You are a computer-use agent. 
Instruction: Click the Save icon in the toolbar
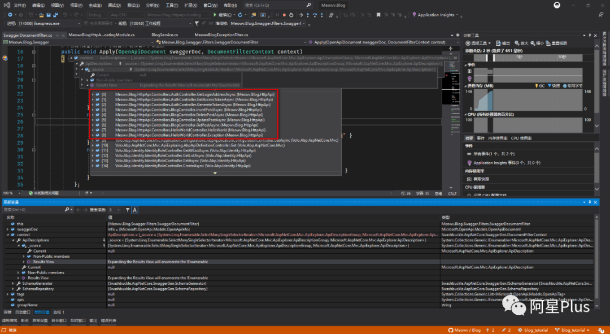tap(49, 15)
